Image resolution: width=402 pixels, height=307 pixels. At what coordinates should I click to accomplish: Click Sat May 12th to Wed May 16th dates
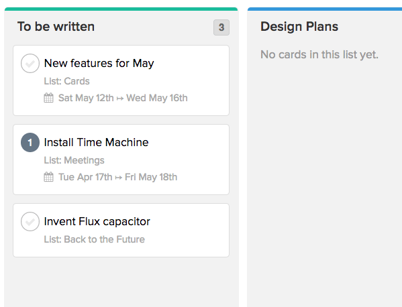point(123,98)
